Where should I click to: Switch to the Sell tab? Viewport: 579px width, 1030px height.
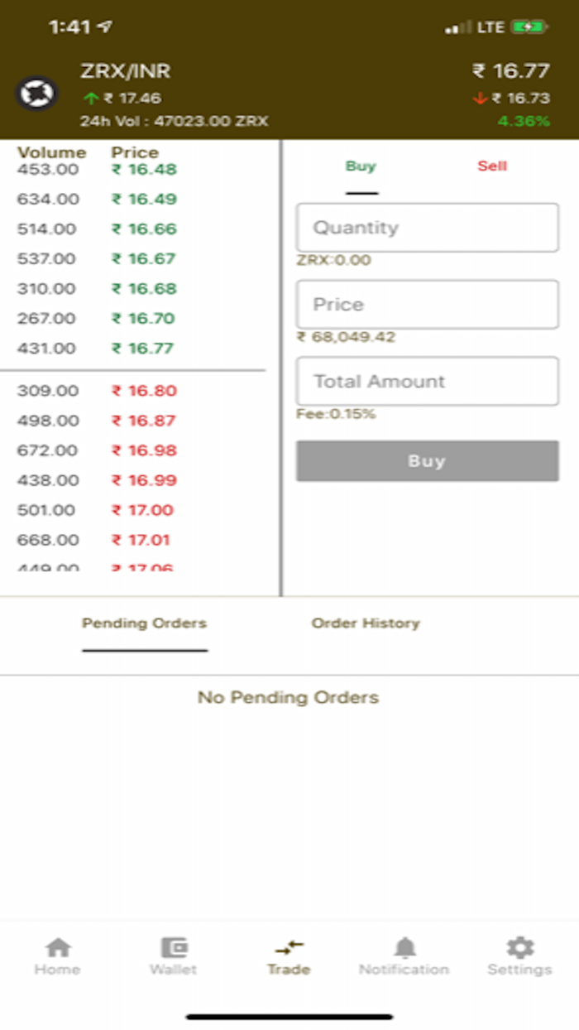[x=493, y=166]
